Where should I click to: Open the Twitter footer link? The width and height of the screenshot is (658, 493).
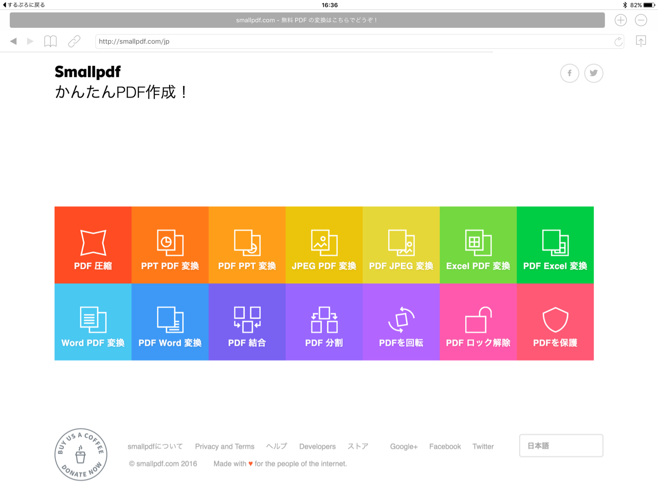point(483,446)
